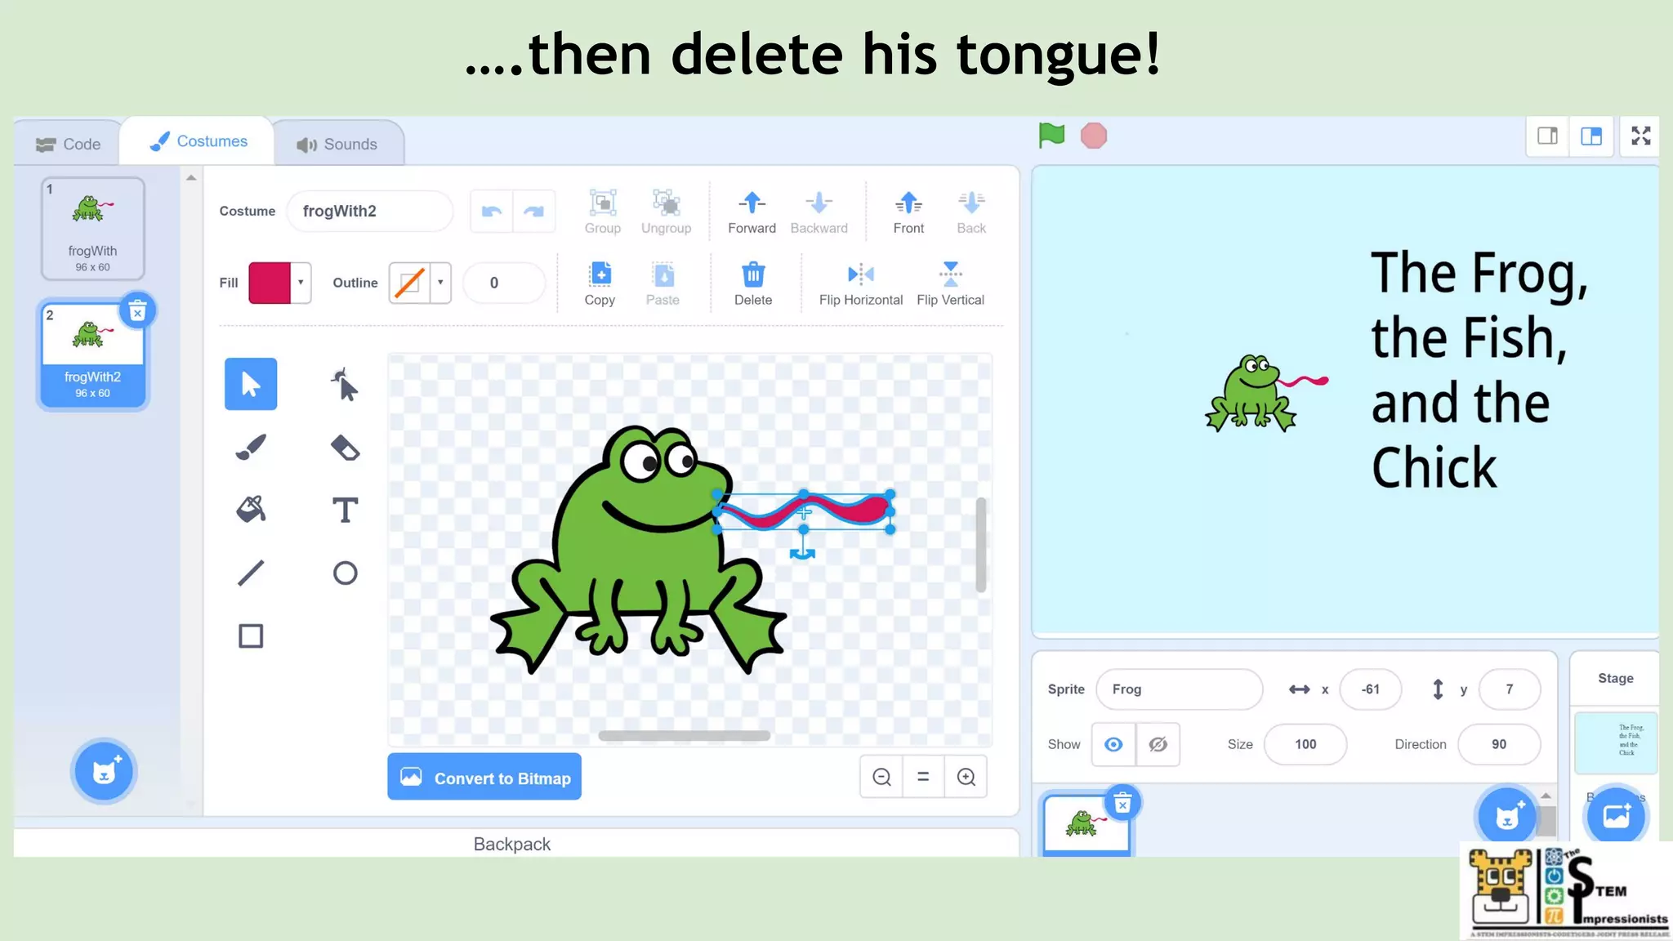Click the Costume name field

click(x=369, y=212)
